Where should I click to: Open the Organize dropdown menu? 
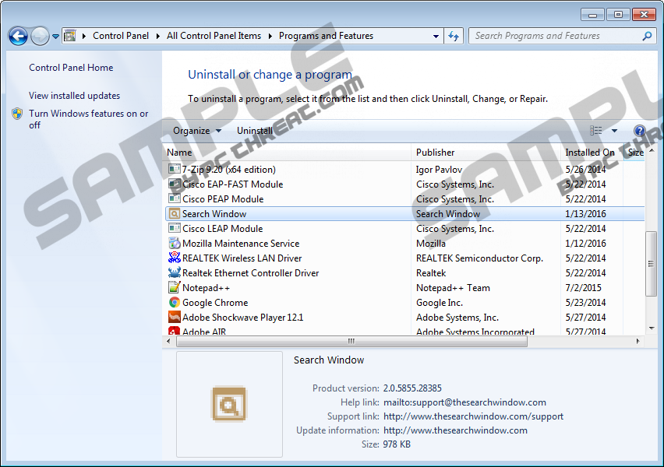point(196,131)
